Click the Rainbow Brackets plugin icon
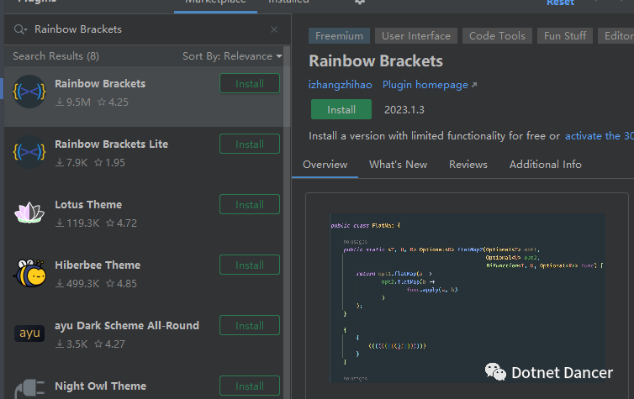The height and width of the screenshot is (399, 634). point(29,92)
